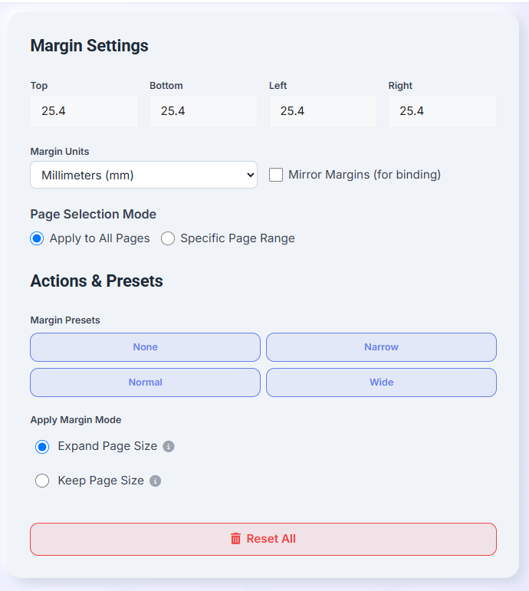529x591 pixels.
Task: Click the Apply Margin Mode label
Action: (x=76, y=420)
